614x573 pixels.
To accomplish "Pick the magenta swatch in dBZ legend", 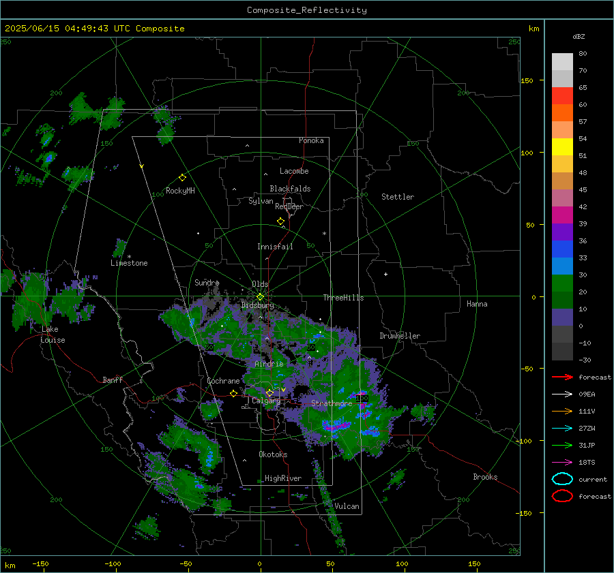I will 562,215.
